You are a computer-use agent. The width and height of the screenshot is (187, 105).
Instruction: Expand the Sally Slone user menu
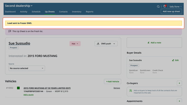click(x=176, y=7)
